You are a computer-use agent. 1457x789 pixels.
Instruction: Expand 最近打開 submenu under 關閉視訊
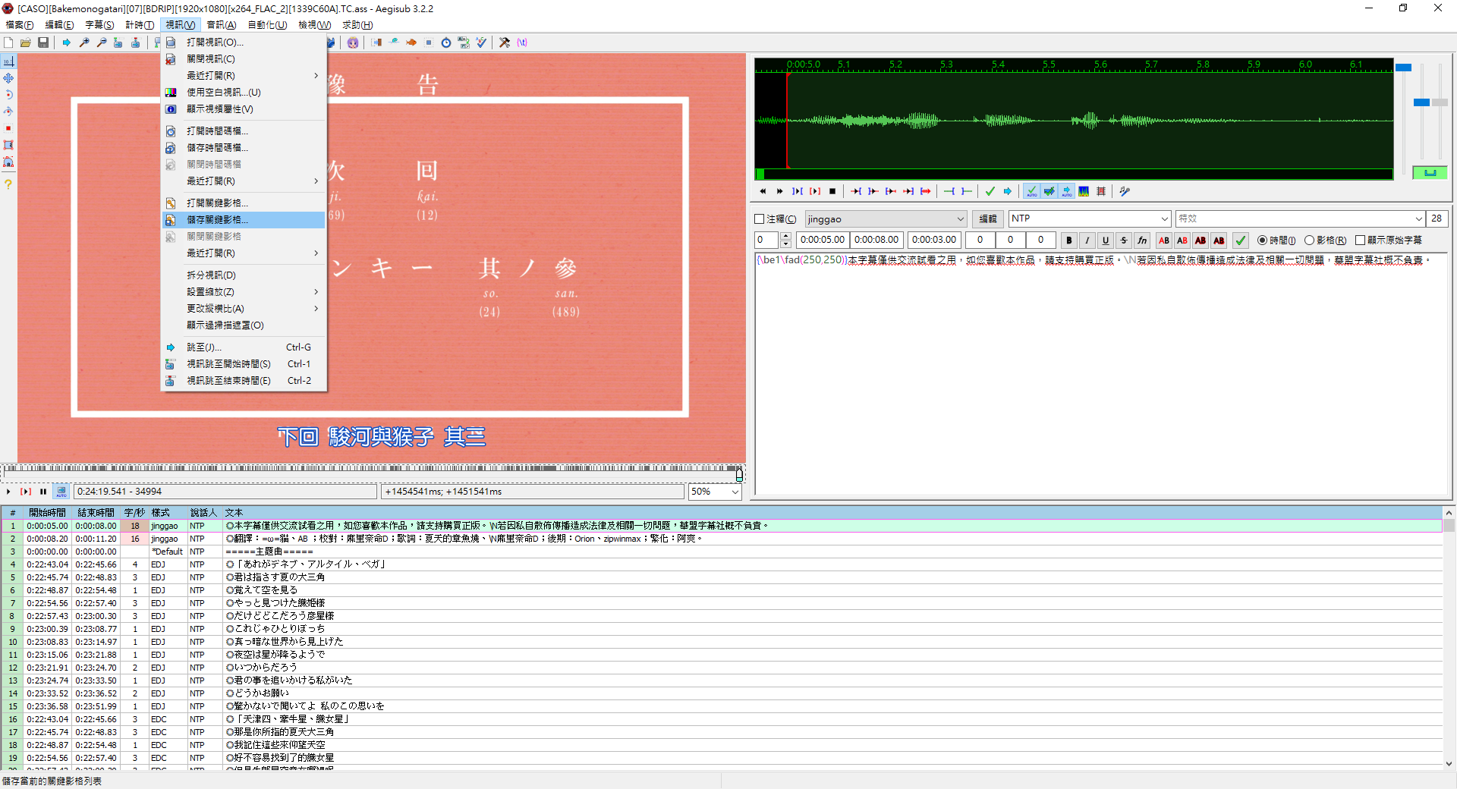pyautogui.click(x=244, y=76)
